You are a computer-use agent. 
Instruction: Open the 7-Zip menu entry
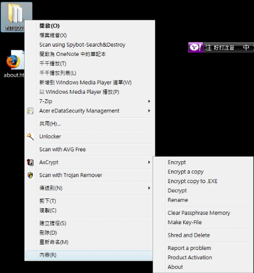tap(90, 101)
